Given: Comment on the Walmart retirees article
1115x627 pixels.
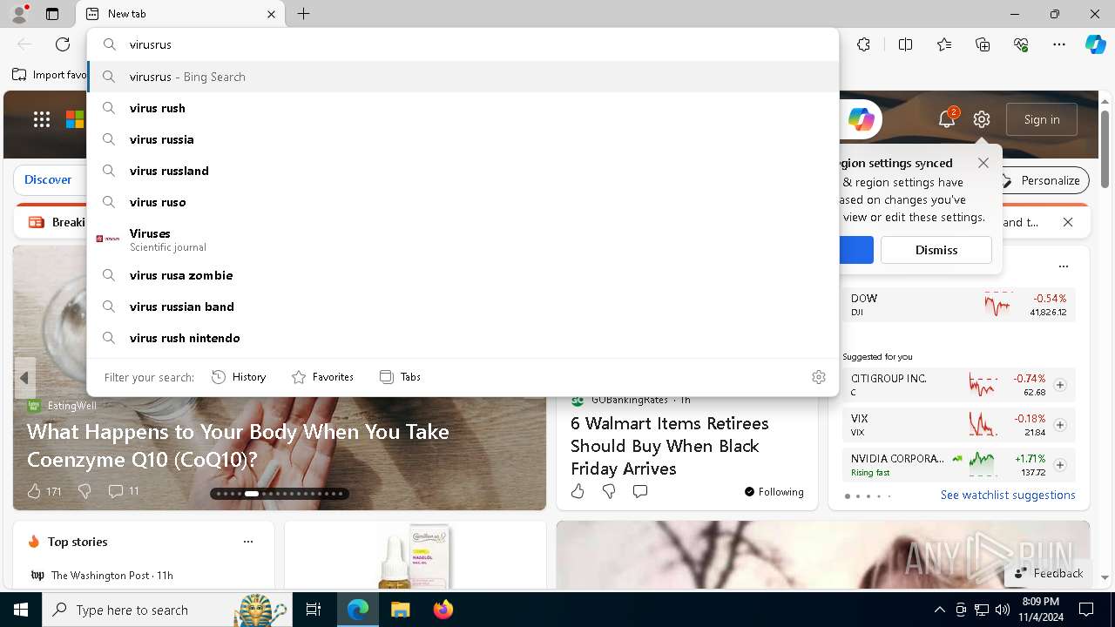Looking at the screenshot, I should 640,492.
